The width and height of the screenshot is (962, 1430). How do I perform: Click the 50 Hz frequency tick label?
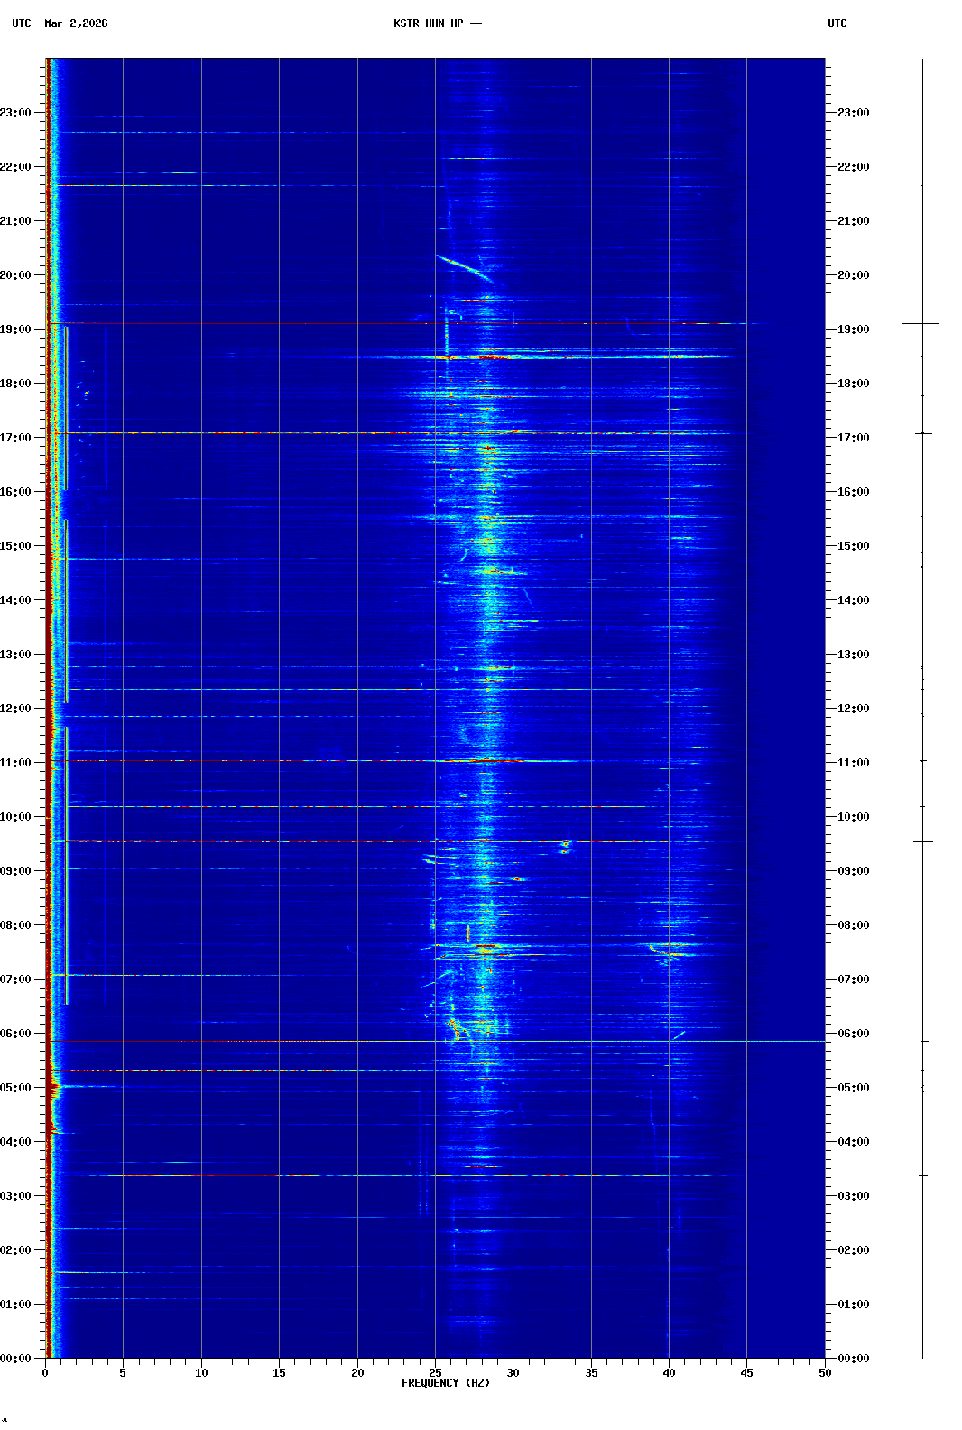tap(825, 1373)
